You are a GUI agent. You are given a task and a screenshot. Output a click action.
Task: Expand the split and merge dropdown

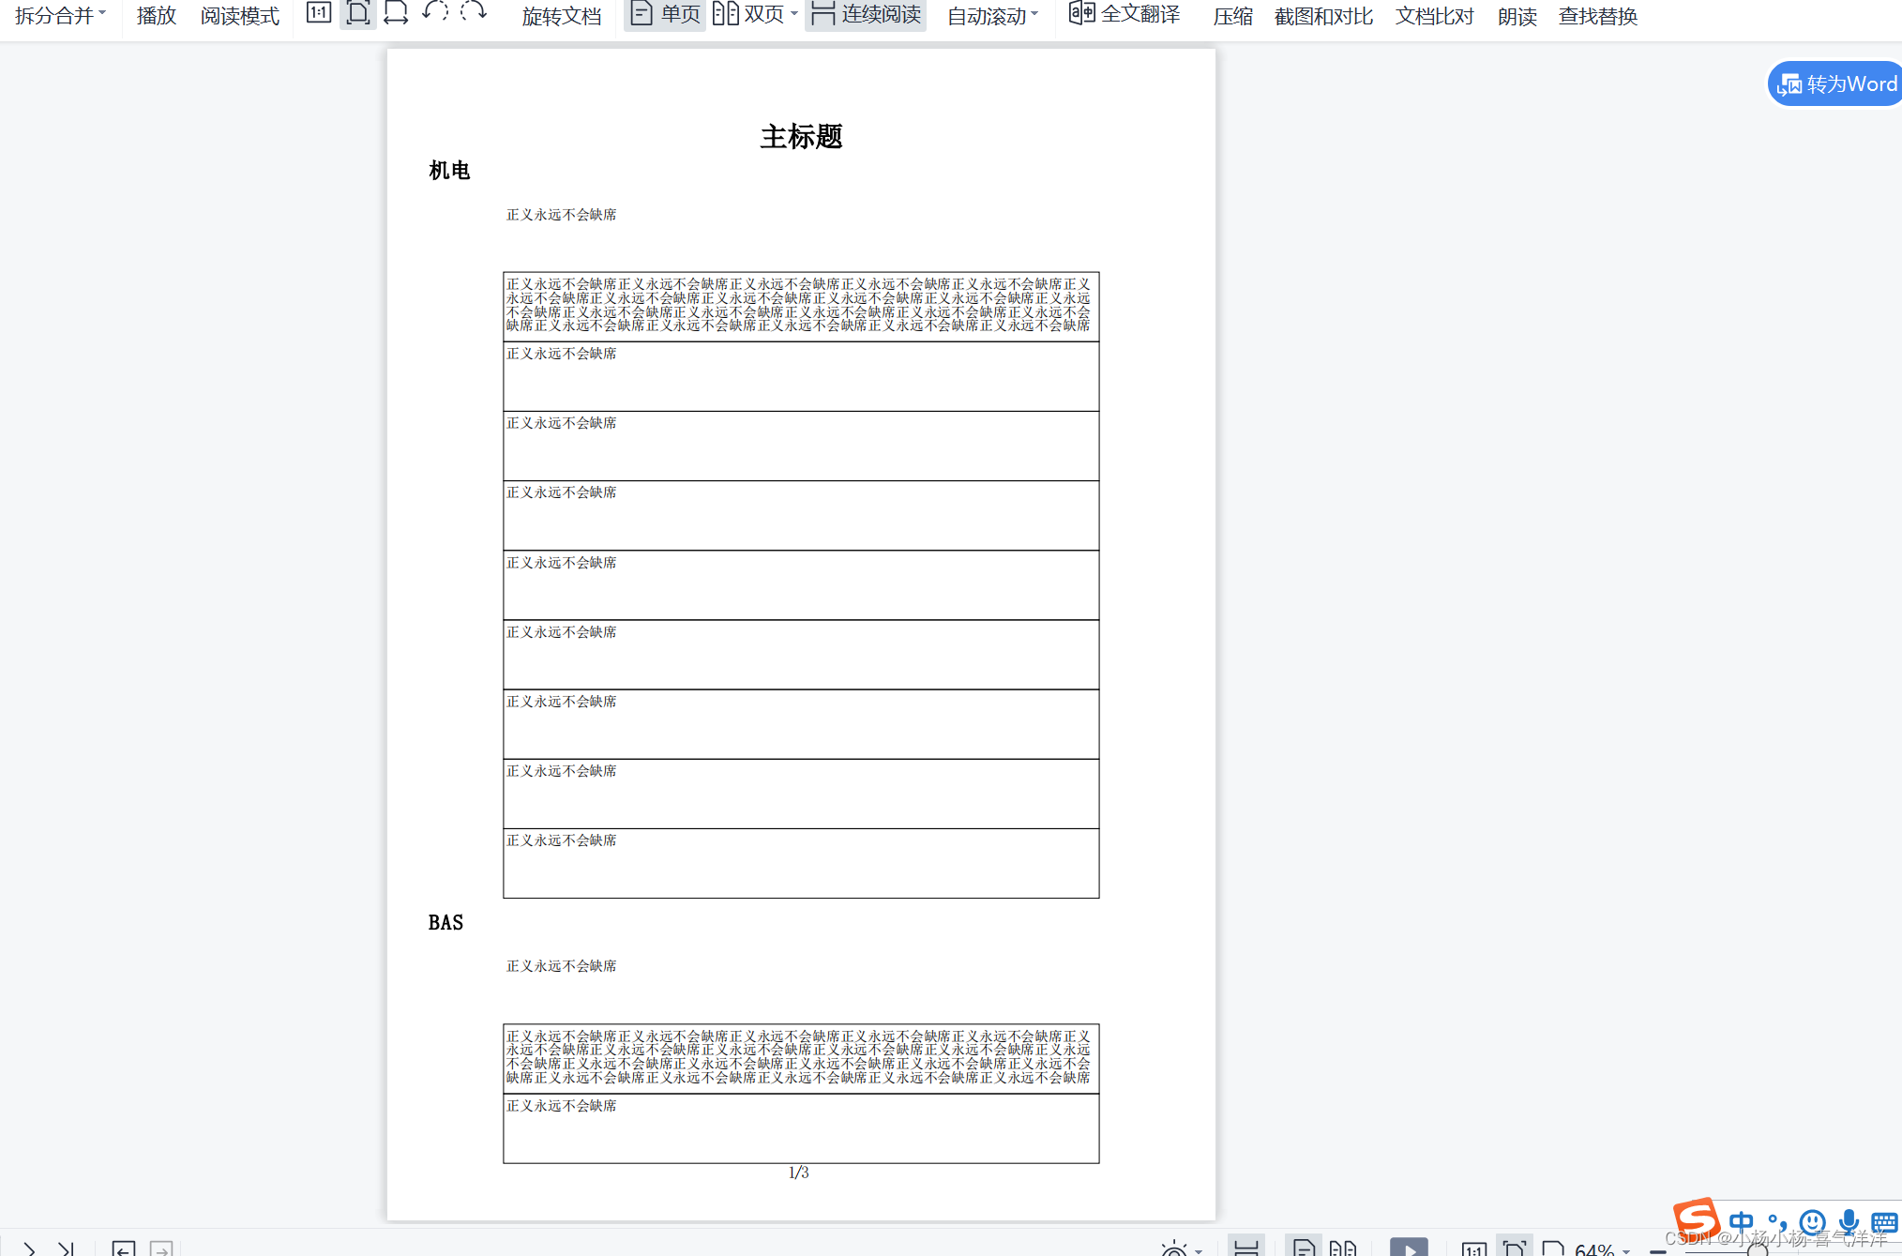(x=60, y=15)
